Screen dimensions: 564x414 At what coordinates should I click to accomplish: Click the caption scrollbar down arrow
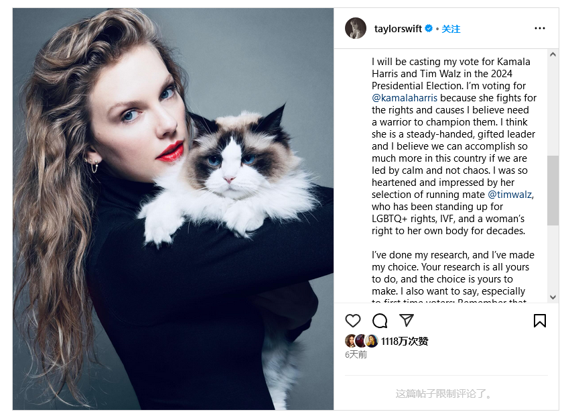tap(553, 297)
